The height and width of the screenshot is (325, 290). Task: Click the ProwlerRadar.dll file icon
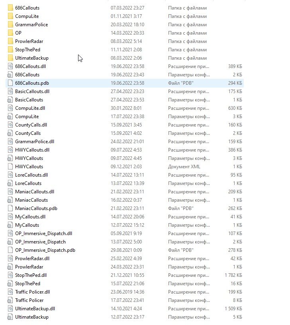point(10,259)
